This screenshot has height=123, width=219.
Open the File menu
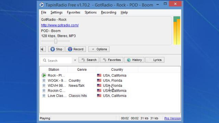point(43,12)
